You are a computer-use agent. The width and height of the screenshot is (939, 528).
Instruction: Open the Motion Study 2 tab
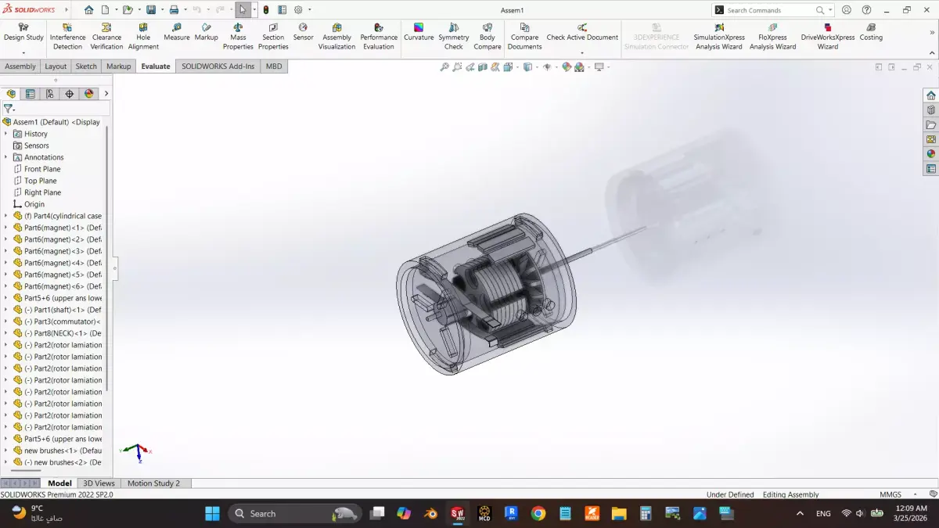click(x=153, y=483)
